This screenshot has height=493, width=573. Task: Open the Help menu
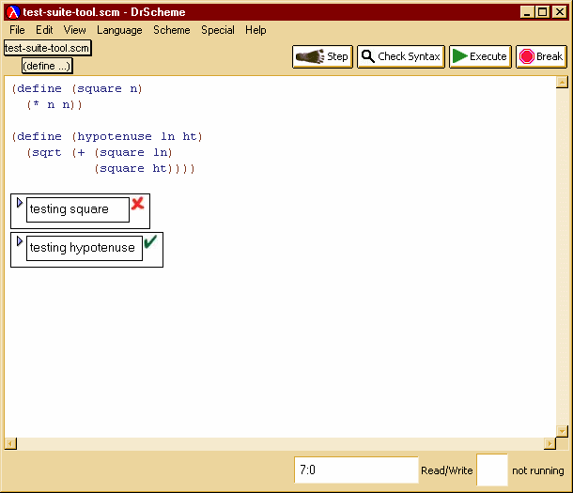256,30
